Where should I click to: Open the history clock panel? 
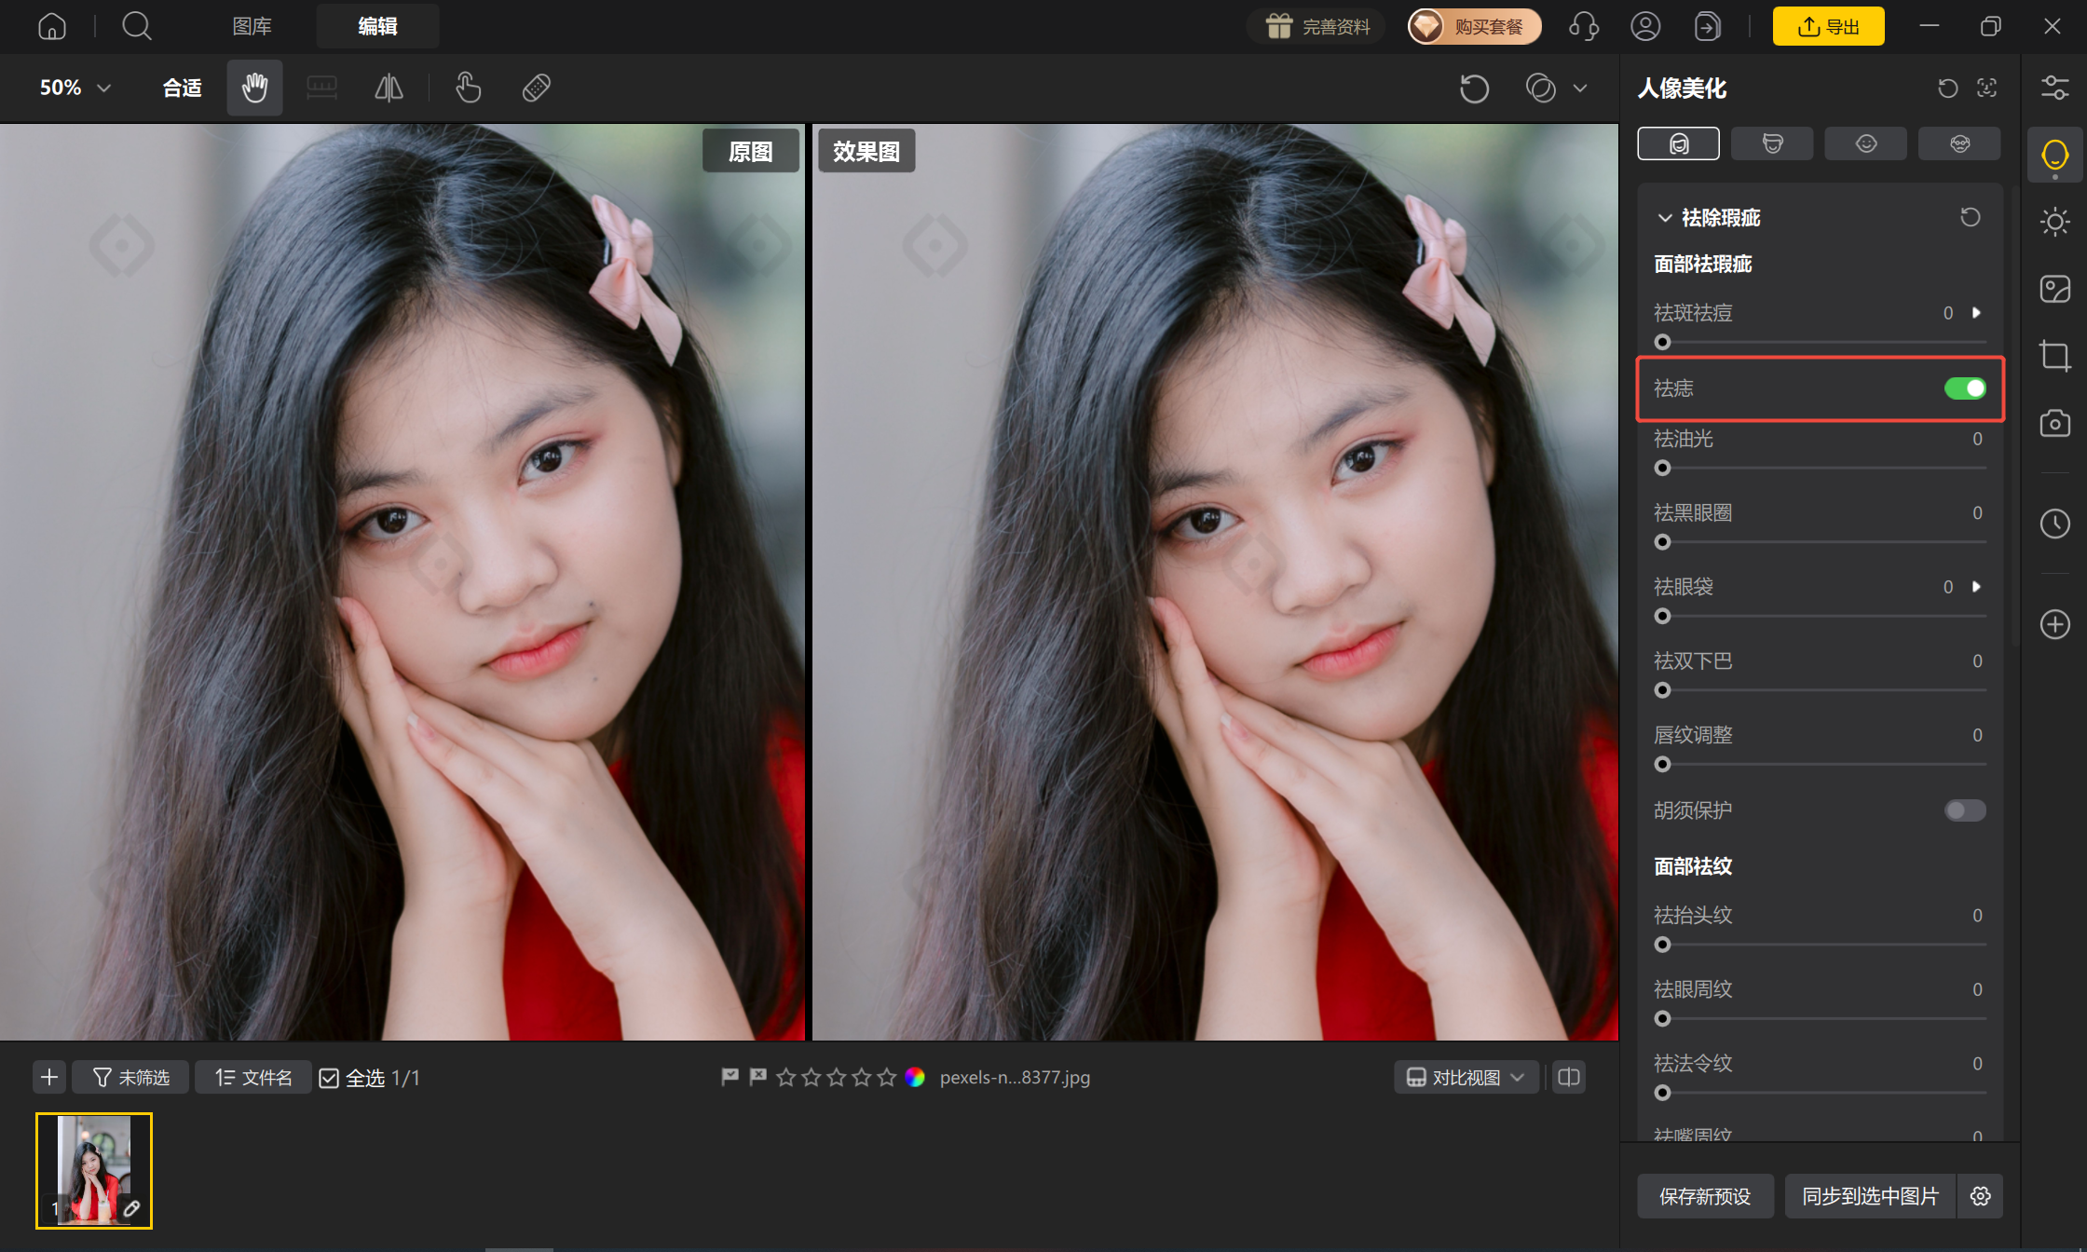point(2054,524)
